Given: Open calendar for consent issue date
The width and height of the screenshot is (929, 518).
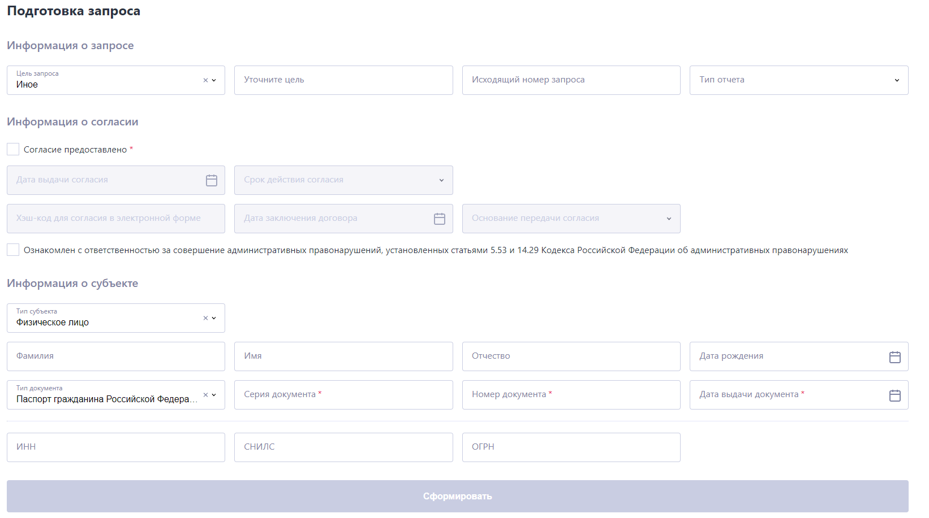Looking at the screenshot, I should (211, 180).
